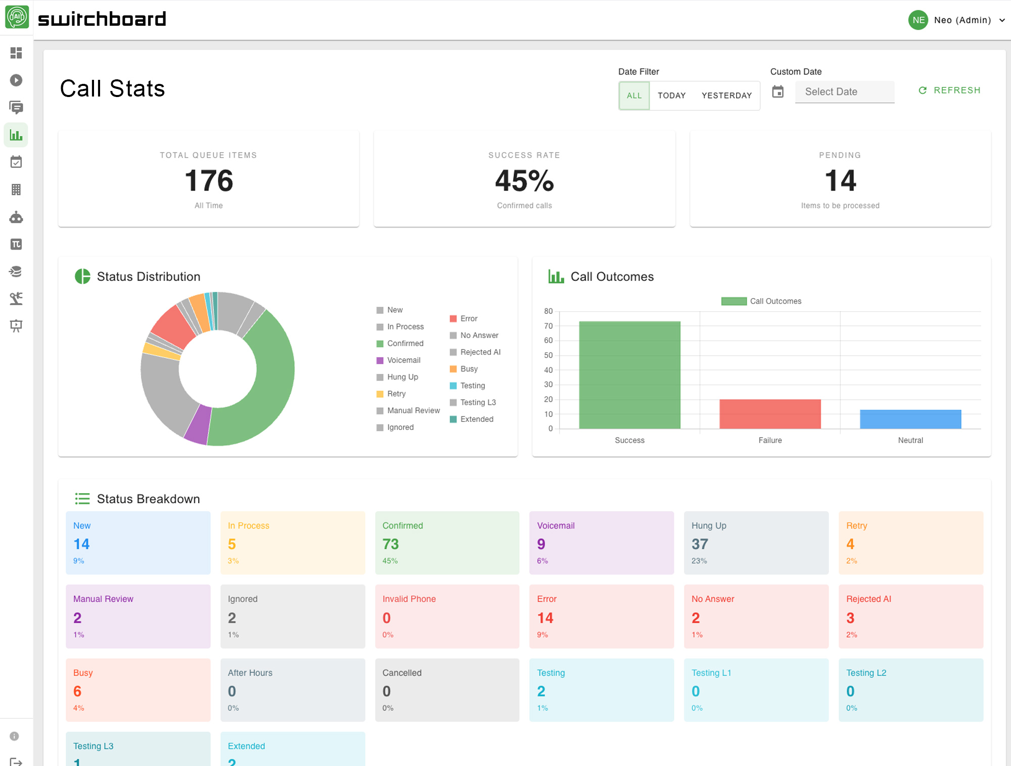
Task: Click the Error color swatch in legend
Action: (x=453, y=319)
